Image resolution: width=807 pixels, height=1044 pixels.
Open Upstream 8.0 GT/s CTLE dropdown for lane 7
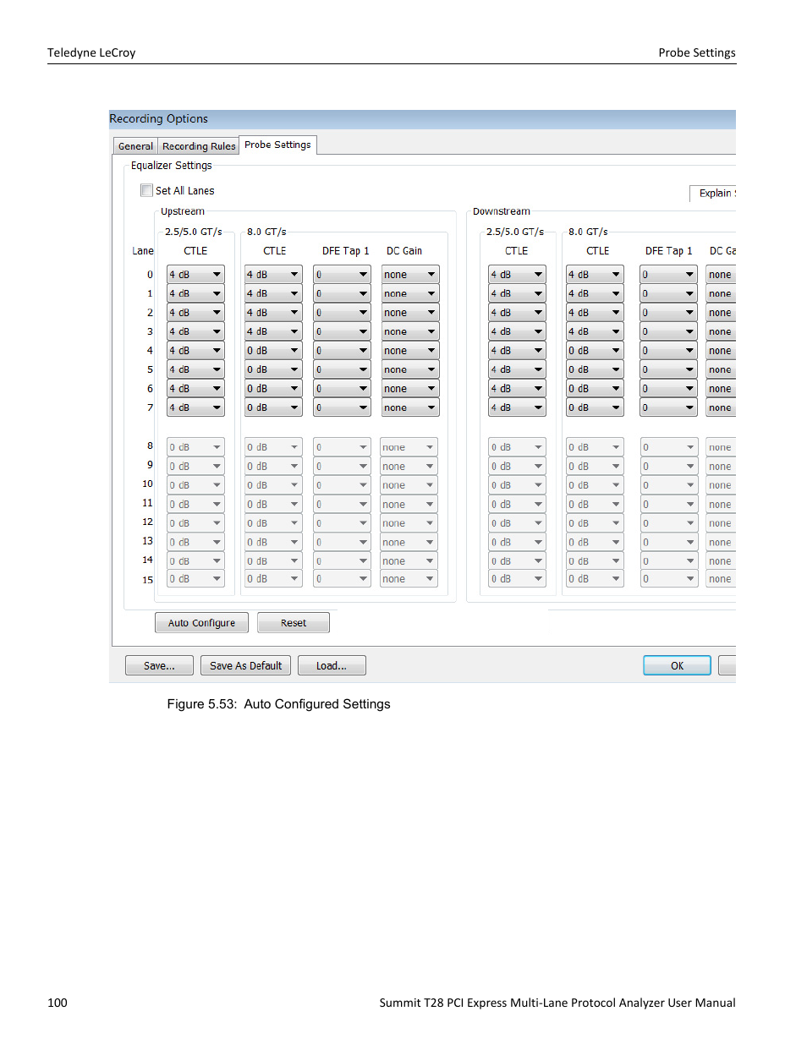[x=273, y=407]
